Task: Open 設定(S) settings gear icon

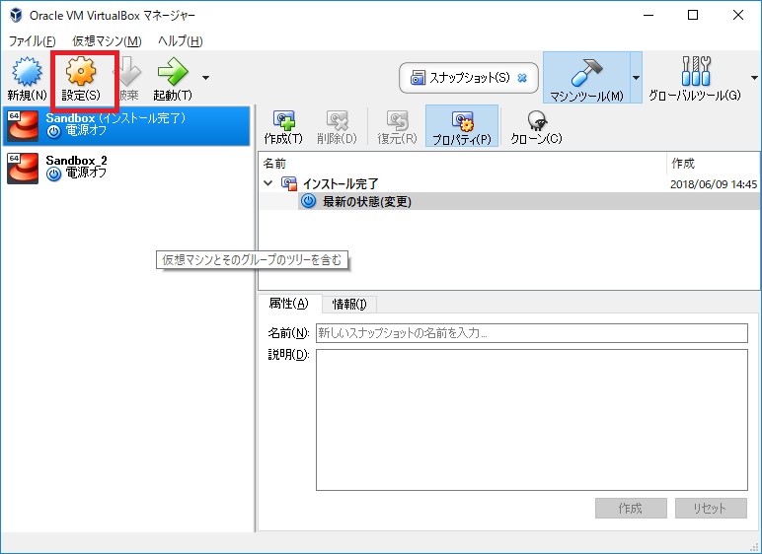Action: tap(81, 71)
